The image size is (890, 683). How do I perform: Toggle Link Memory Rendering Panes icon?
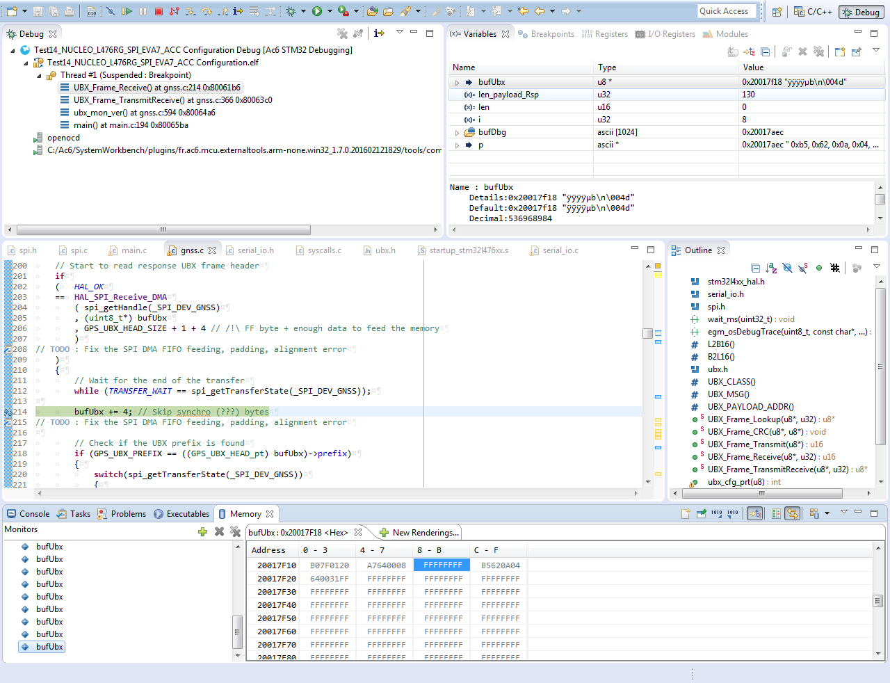[793, 514]
